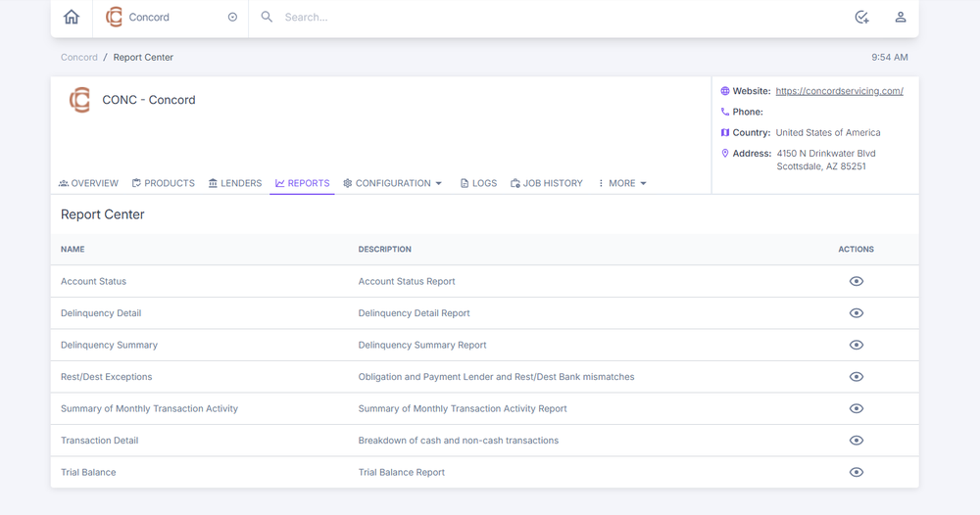Expand the More dropdown menu

pyautogui.click(x=622, y=183)
